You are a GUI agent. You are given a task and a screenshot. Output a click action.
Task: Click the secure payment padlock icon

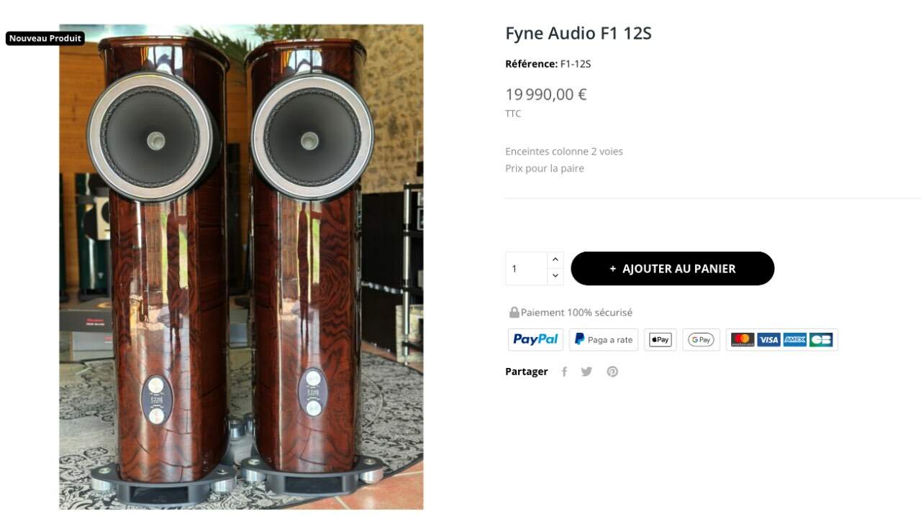click(x=514, y=313)
